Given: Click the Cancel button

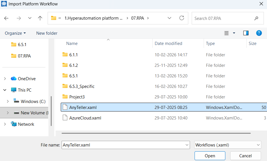Looking at the screenshot, I should pos(246,156).
